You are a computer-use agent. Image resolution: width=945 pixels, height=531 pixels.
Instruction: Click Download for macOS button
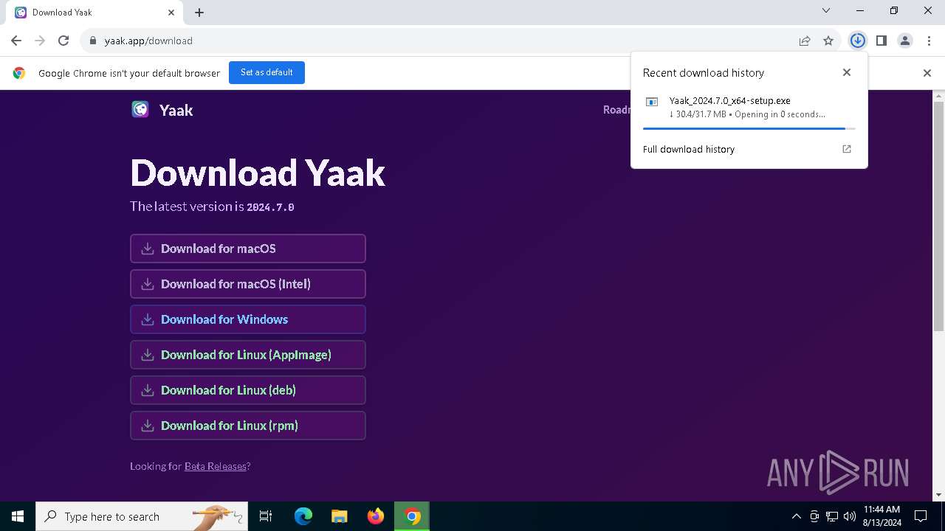pyautogui.click(x=248, y=249)
